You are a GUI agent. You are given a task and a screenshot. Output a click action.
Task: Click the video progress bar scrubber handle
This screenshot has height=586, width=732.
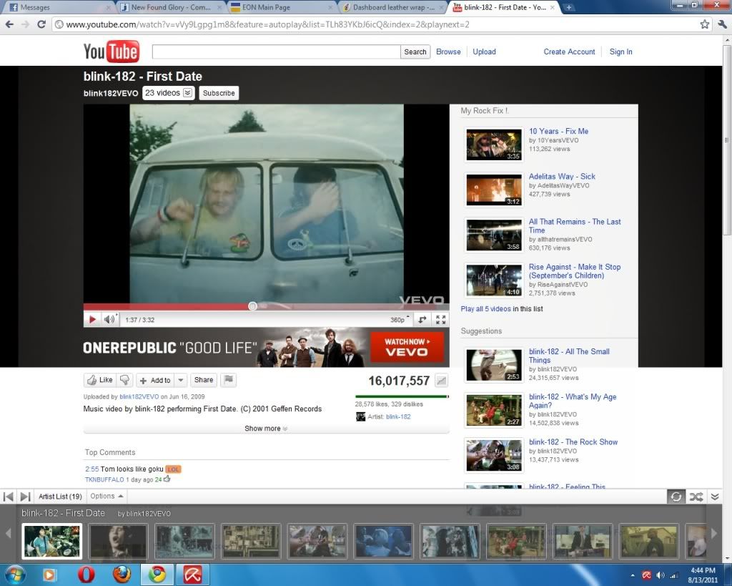point(252,306)
